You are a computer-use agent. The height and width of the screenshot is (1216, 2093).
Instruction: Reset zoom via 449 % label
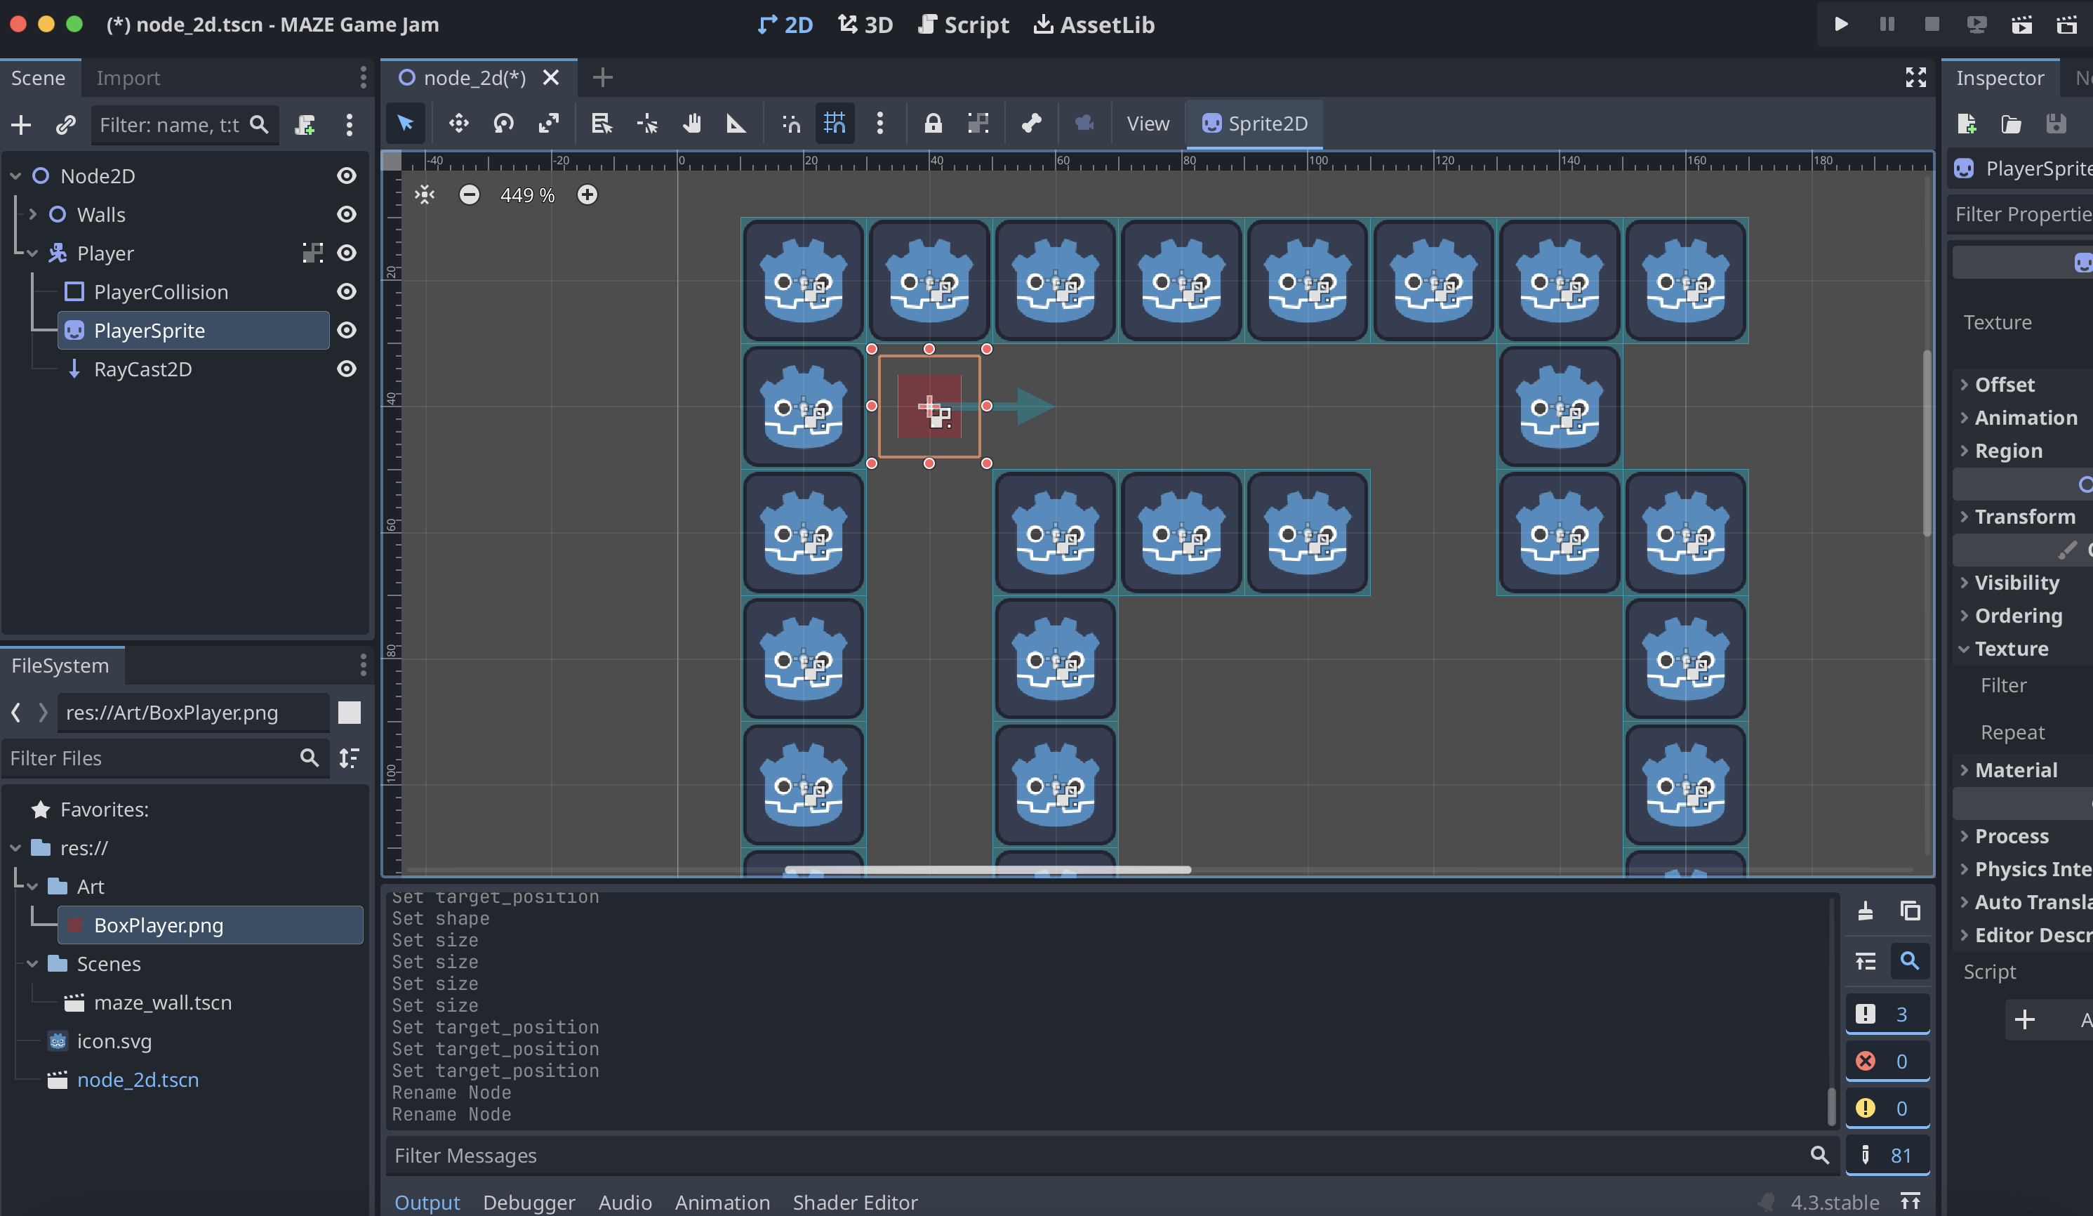tap(527, 195)
